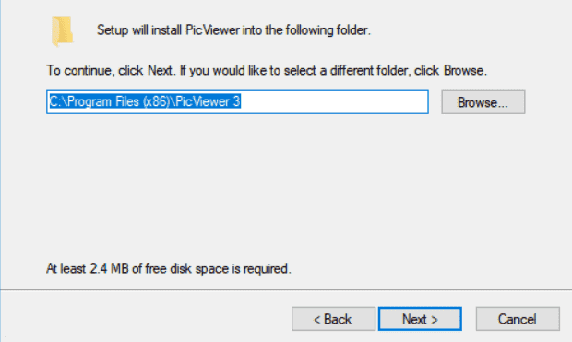Click the 'To continue, click Next' instruction
Screen dimensions: 572x342
(267, 70)
